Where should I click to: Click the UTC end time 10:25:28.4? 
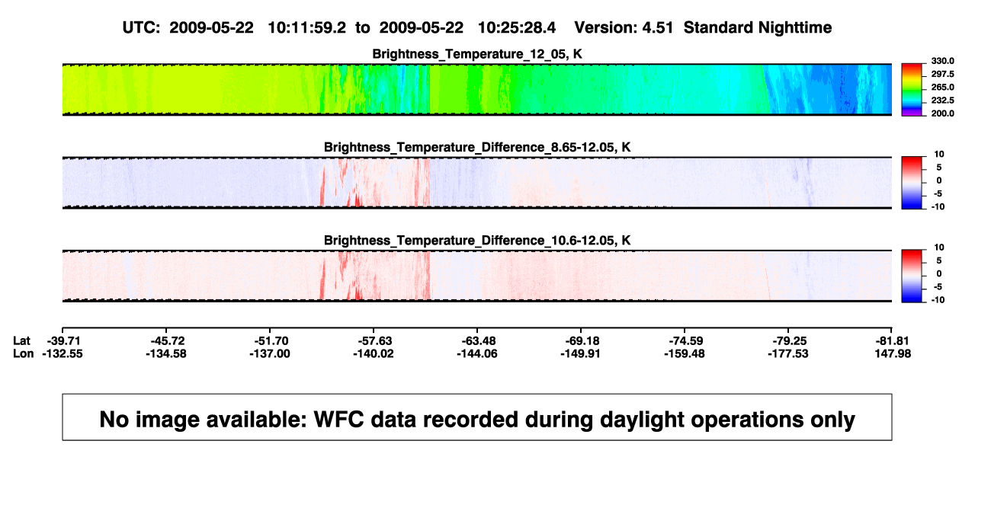(x=517, y=27)
